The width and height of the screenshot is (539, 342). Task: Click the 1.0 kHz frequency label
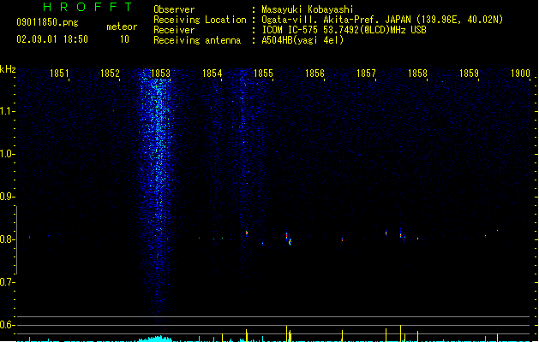7,154
